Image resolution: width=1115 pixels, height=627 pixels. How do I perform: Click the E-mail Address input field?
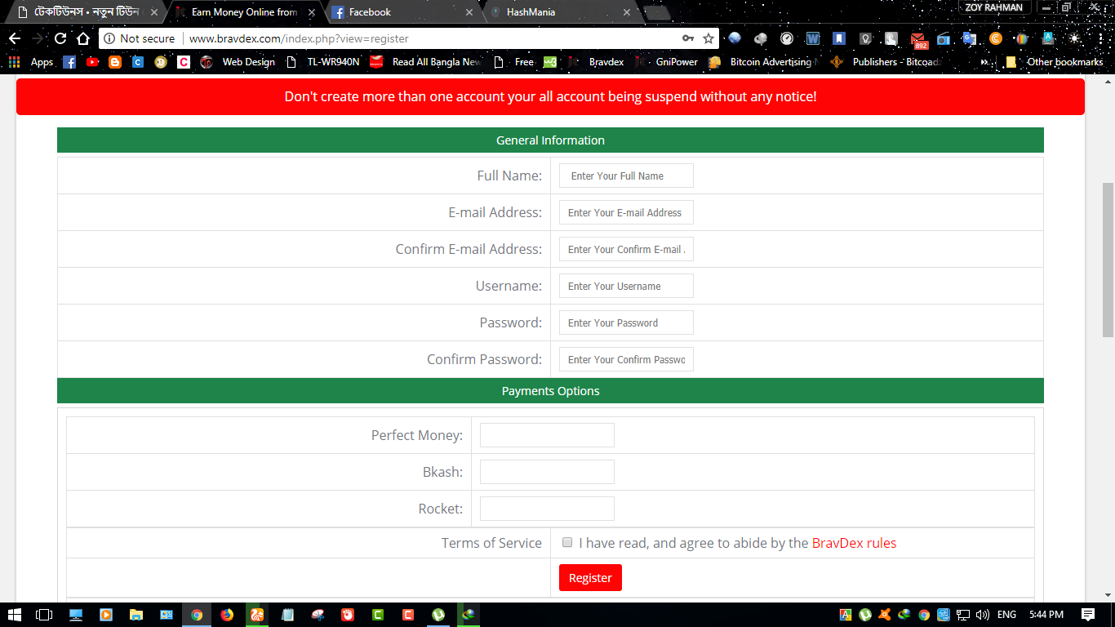626,212
